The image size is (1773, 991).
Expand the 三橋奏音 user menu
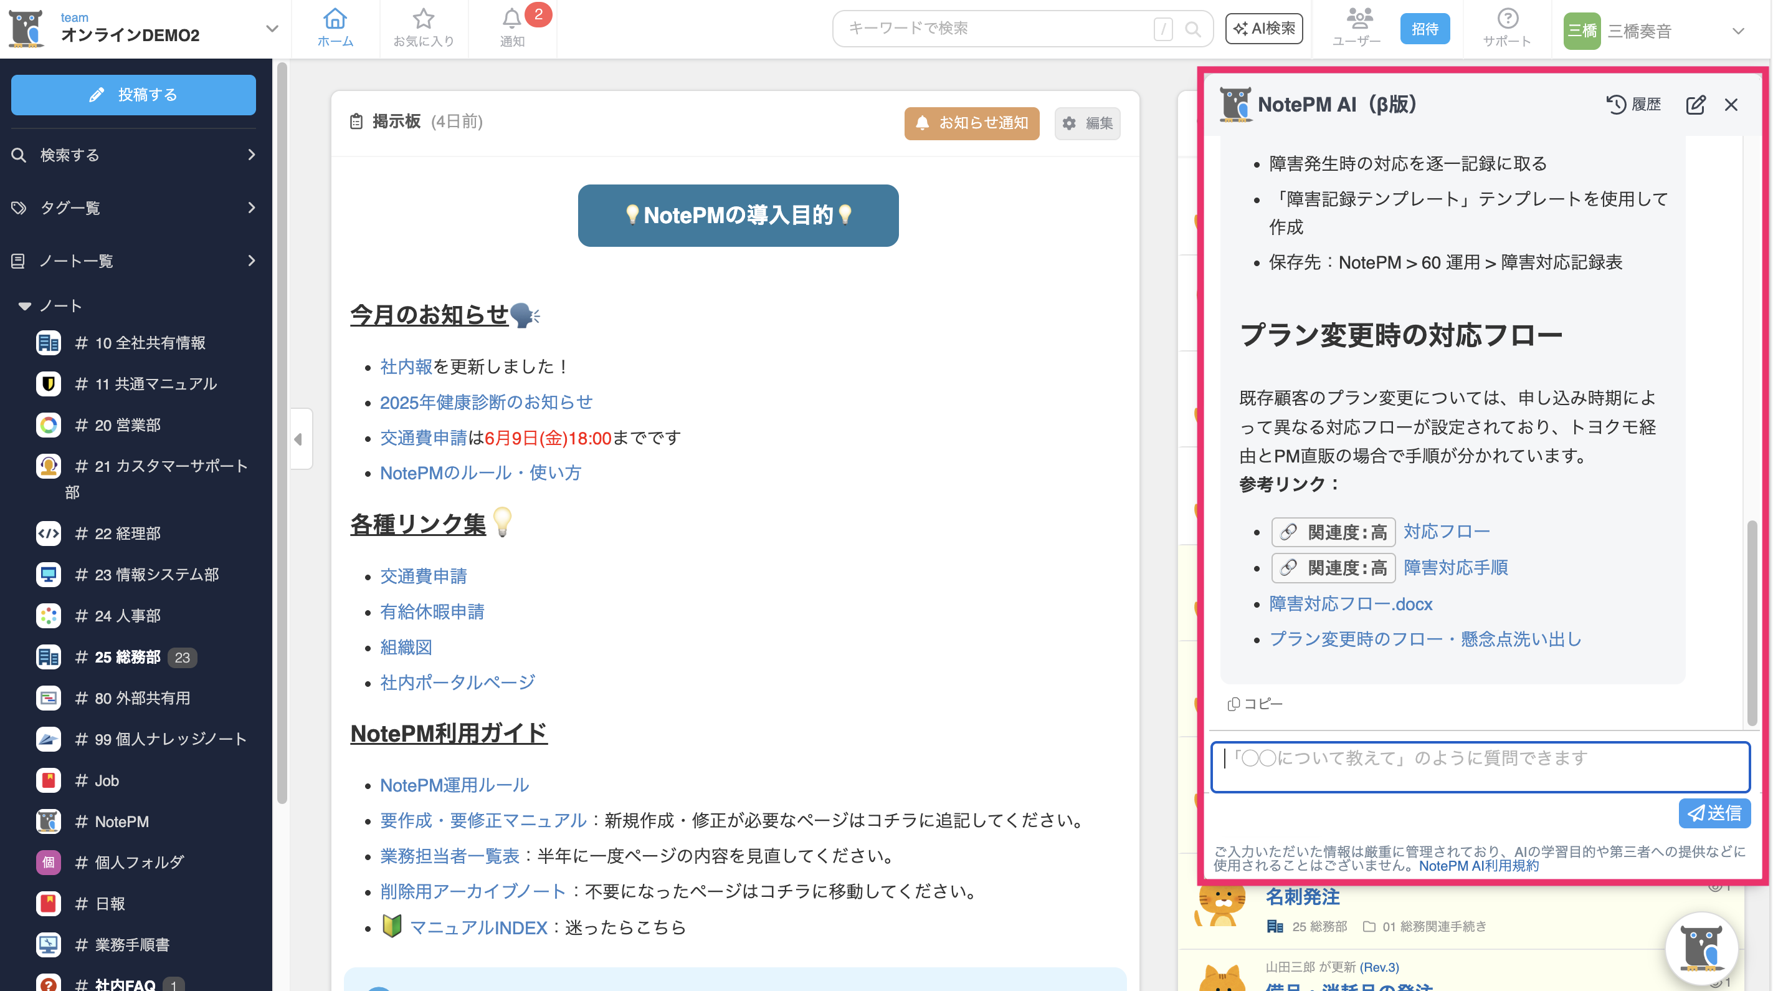(1738, 31)
